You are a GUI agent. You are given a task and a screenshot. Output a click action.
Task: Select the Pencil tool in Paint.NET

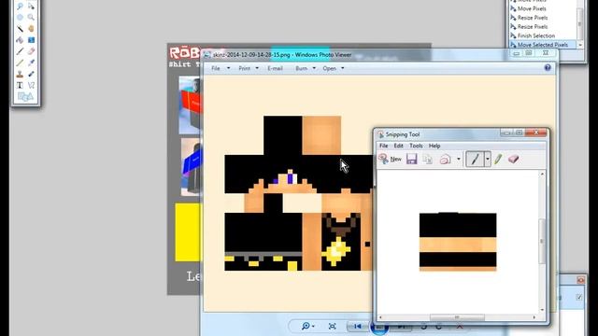pos(20,63)
